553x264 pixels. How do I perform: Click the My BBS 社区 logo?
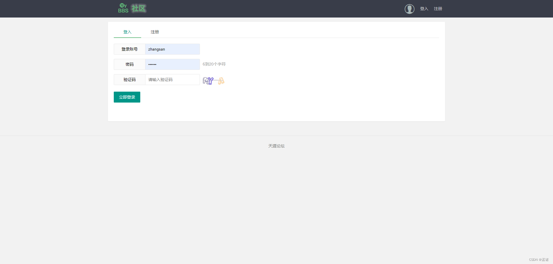tap(132, 8)
